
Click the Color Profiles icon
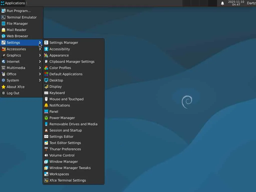pyautogui.click(x=46, y=68)
